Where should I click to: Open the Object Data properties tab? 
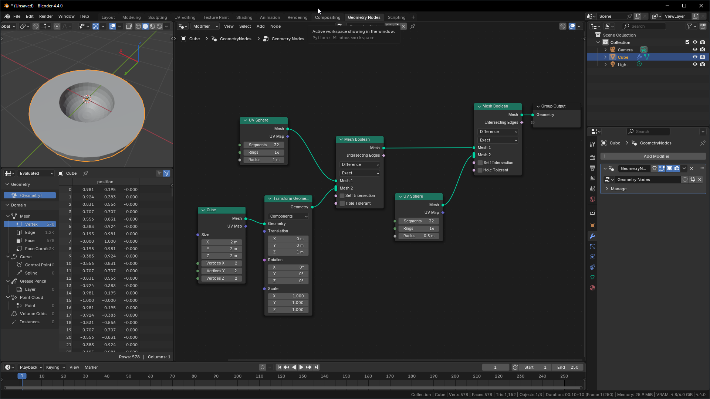[x=592, y=277]
